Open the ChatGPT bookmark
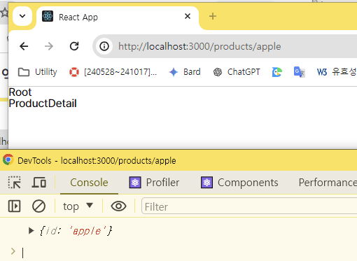Screen dimensions: 357x261 coord(237,72)
